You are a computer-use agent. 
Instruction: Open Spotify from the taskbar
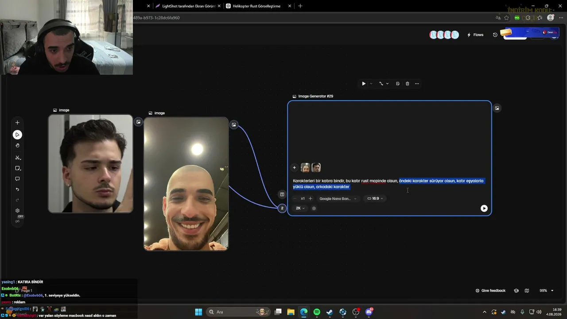317,312
